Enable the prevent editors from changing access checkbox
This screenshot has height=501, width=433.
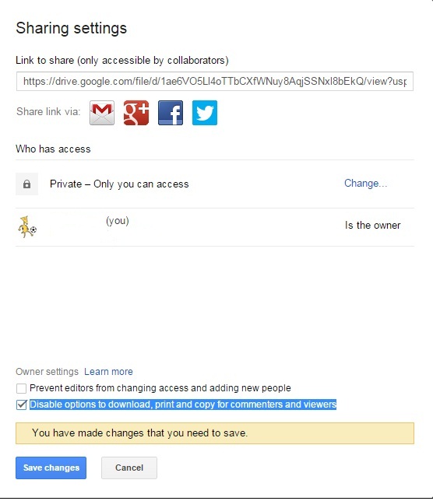coord(22,388)
